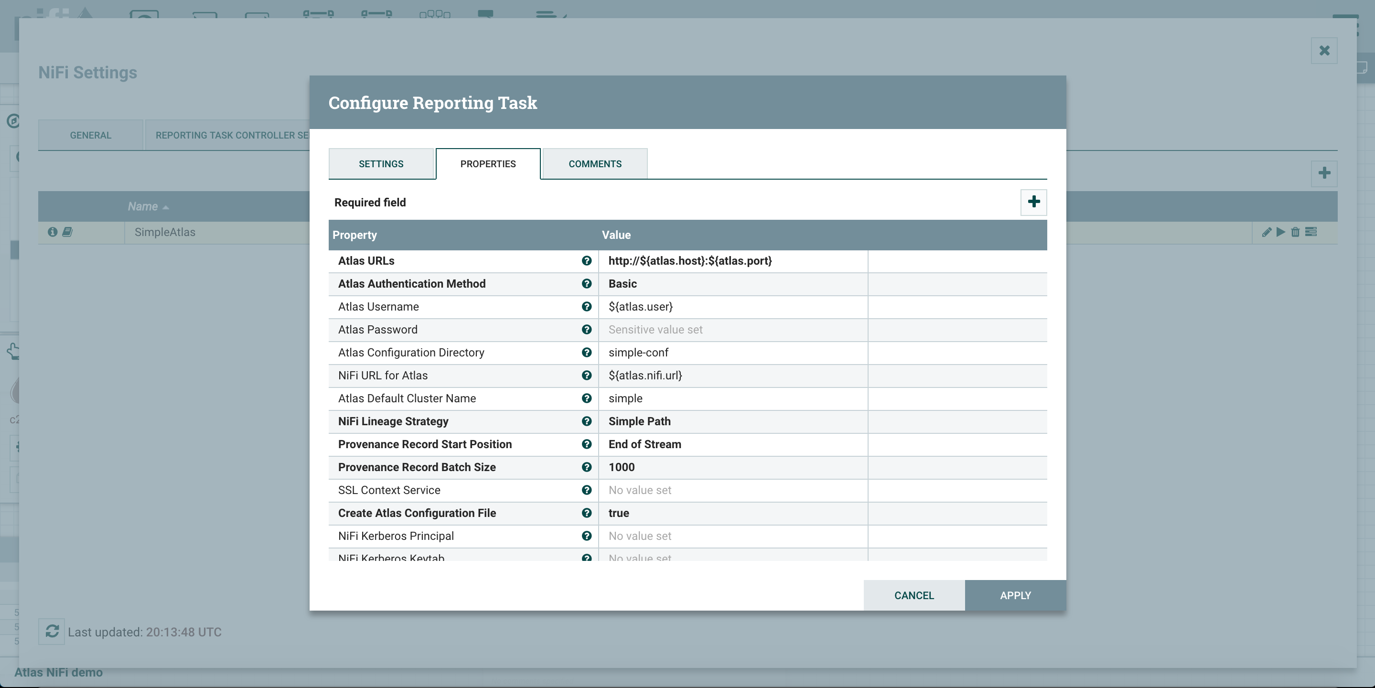This screenshot has height=688, width=1375.
Task: Click the add property plus button
Action: (1033, 202)
